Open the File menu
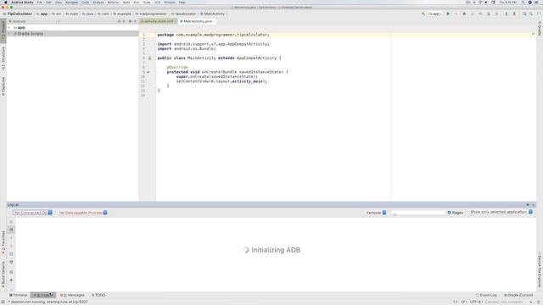Viewport: 543px width, 305px height. point(40,2)
